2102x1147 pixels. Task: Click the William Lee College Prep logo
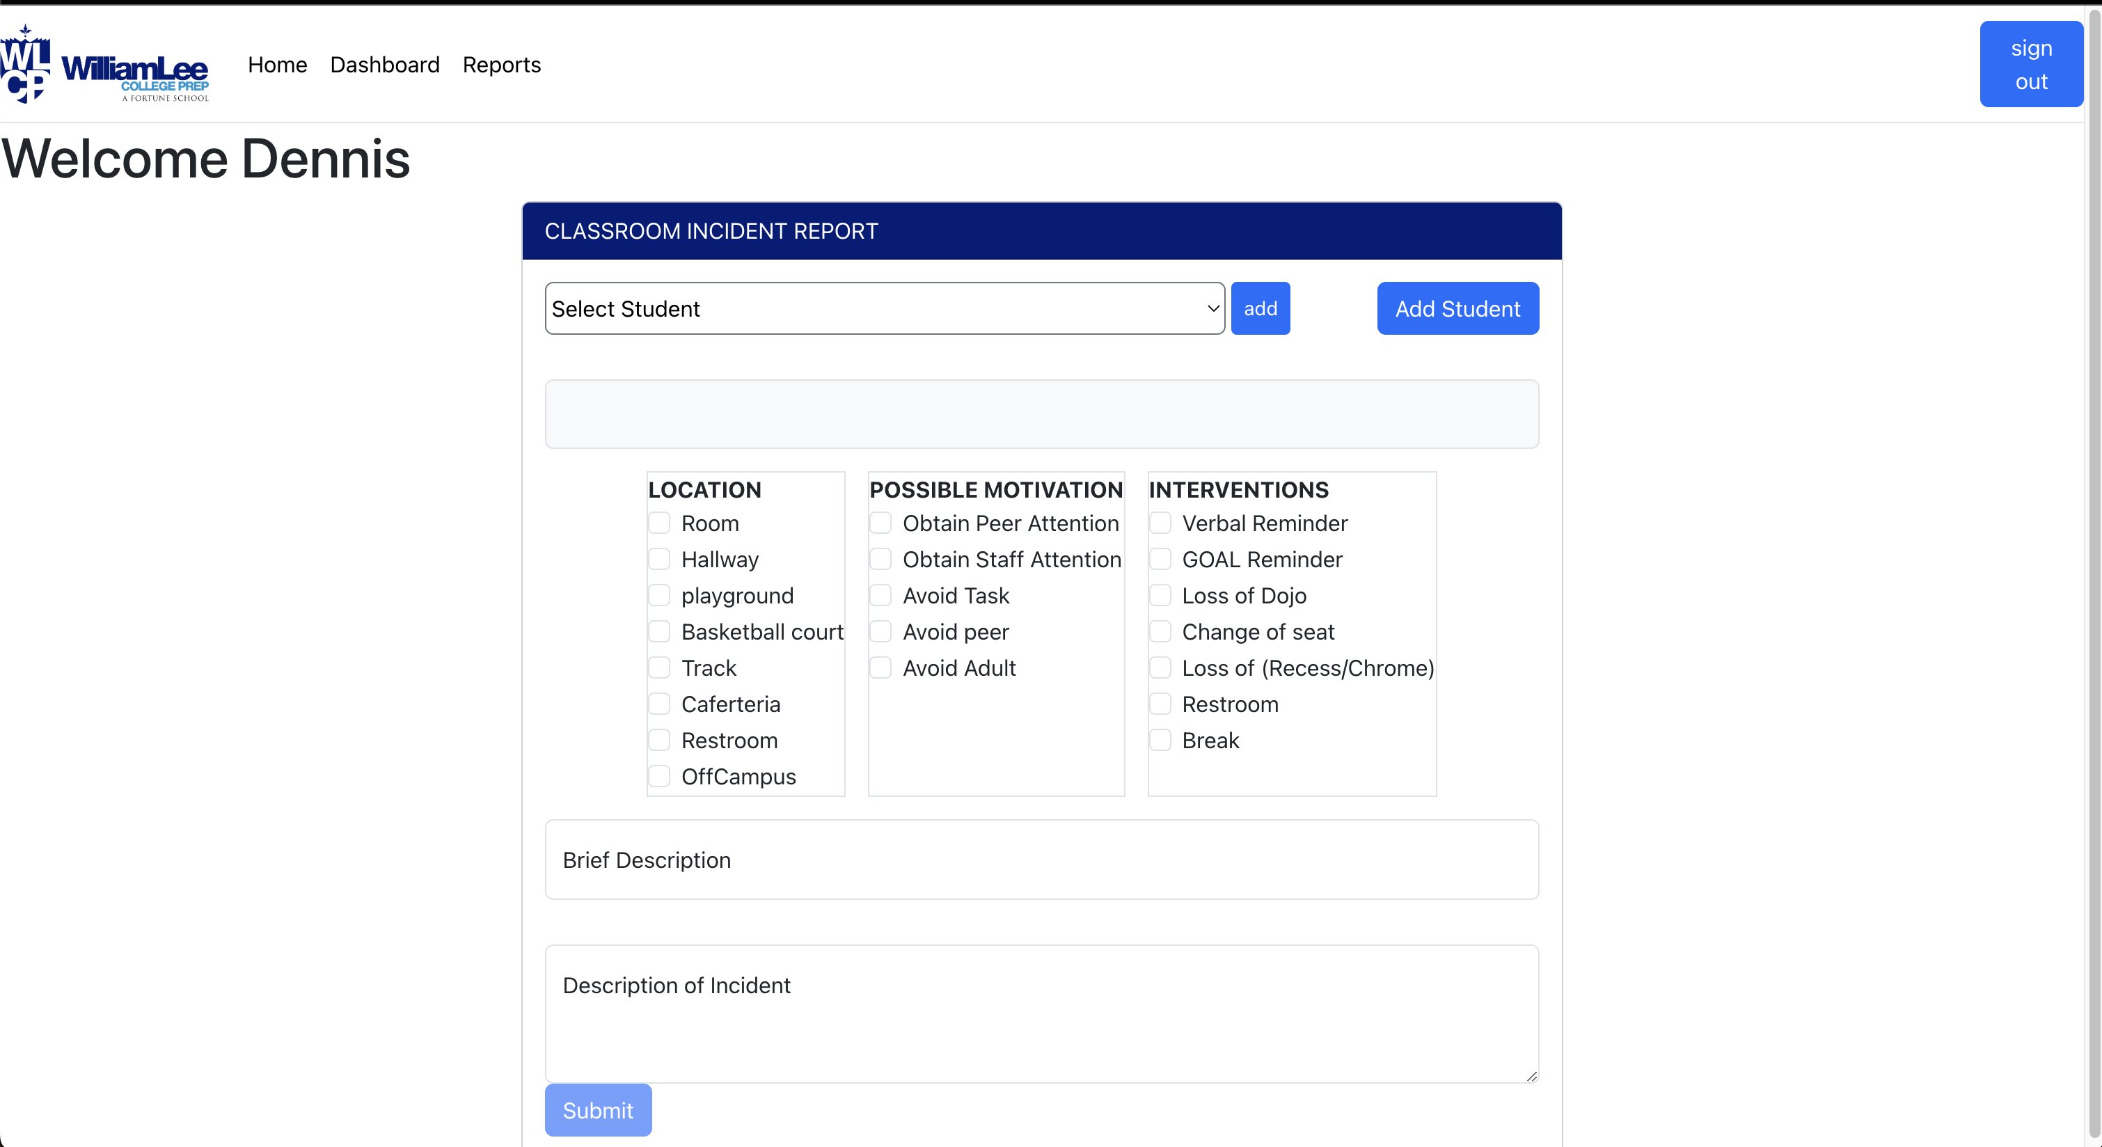[104, 63]
